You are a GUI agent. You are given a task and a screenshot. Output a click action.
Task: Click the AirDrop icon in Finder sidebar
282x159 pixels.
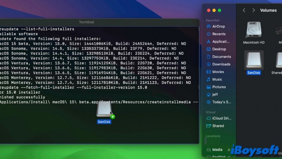(x=208, y=26)
